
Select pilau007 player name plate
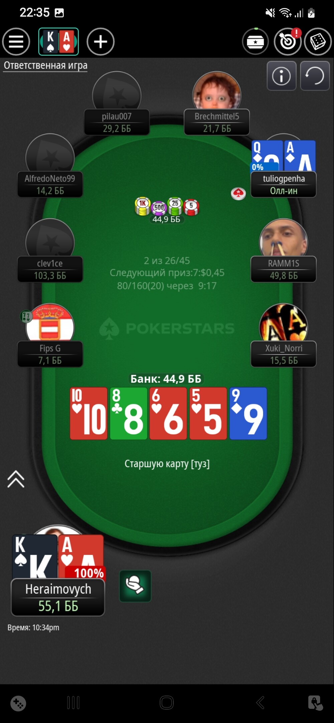pyautogui.click(x=117, y=122)
